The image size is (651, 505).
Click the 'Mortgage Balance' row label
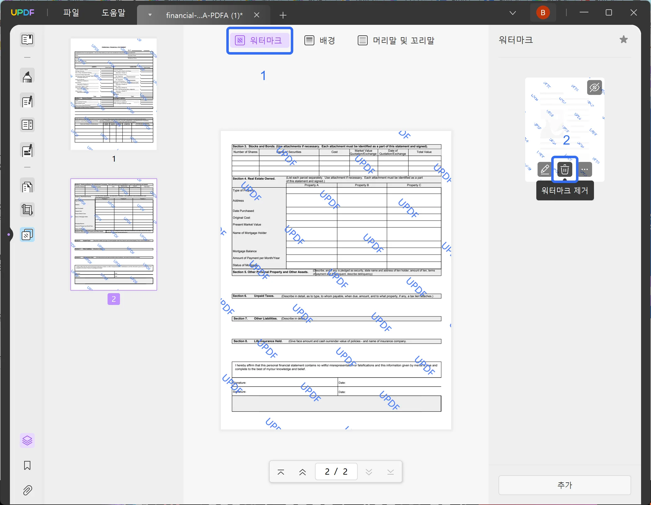point(245,251)
